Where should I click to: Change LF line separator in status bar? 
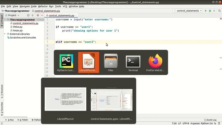click(180, 124)
